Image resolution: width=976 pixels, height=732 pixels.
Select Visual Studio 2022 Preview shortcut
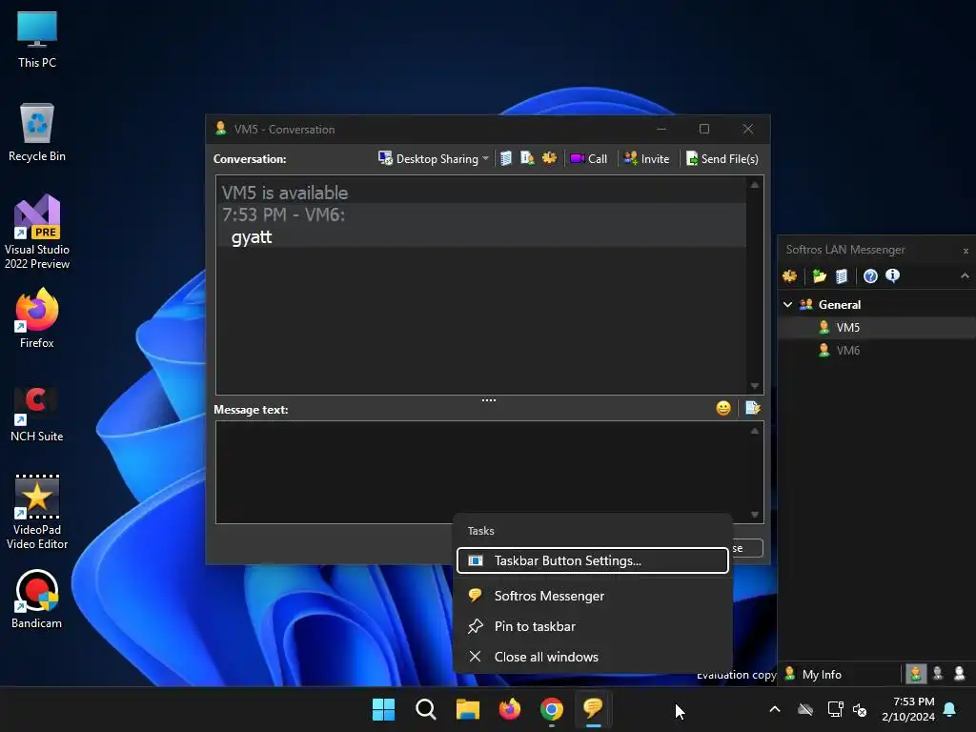37,232
